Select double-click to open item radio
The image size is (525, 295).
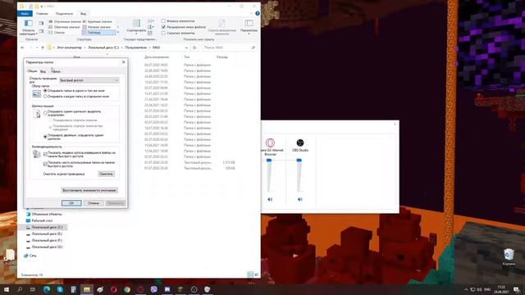45,137
